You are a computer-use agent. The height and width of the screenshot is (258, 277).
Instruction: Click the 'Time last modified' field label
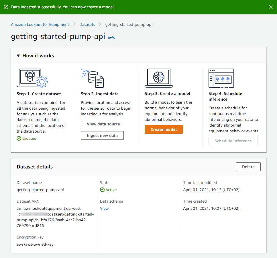coord(200,183)
